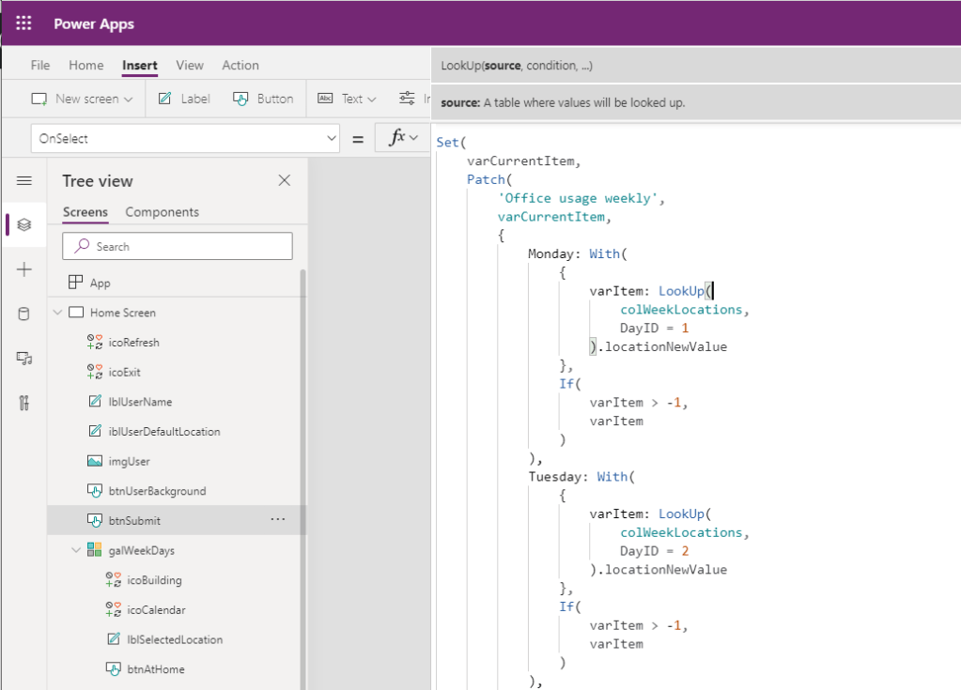
Task: Select the Tree view layers icon
Action: click(x=24, y=224)
